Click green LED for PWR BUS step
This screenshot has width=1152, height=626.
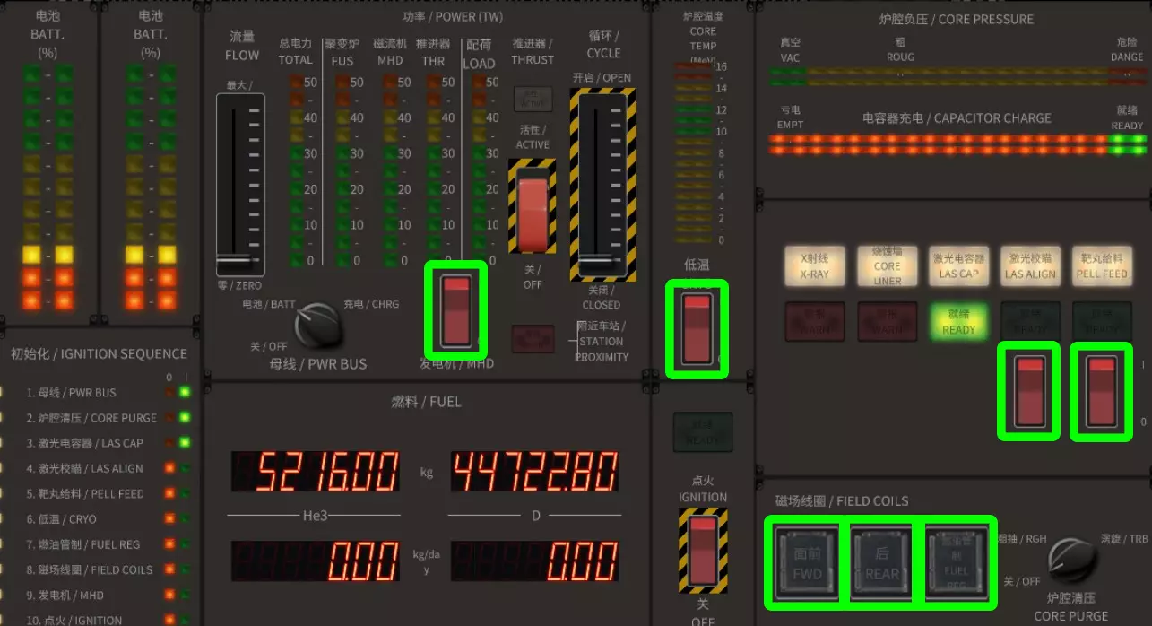[185, 392]
